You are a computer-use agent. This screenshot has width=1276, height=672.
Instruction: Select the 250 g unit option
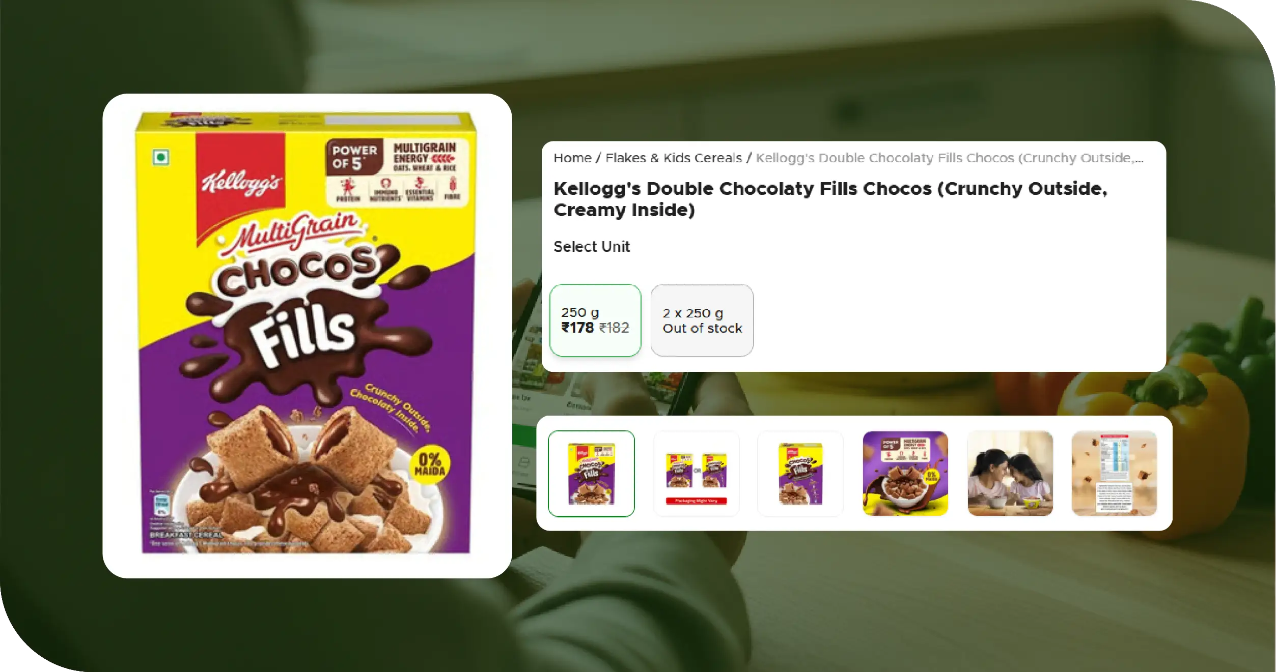point(595,320)
